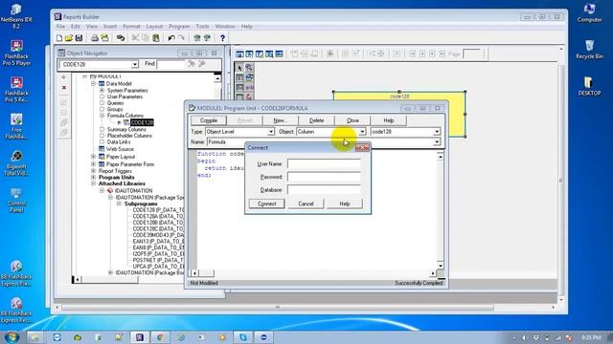Screen dimensions: 613x344
Task: Open the Type dropdown showing Object Level
Action: (x=271, y=132)
